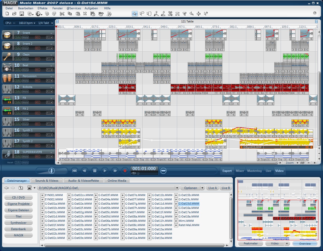Viewport: 323px width, 251px height.
Task: Arm REC on the Silver track
Action: 38,124
